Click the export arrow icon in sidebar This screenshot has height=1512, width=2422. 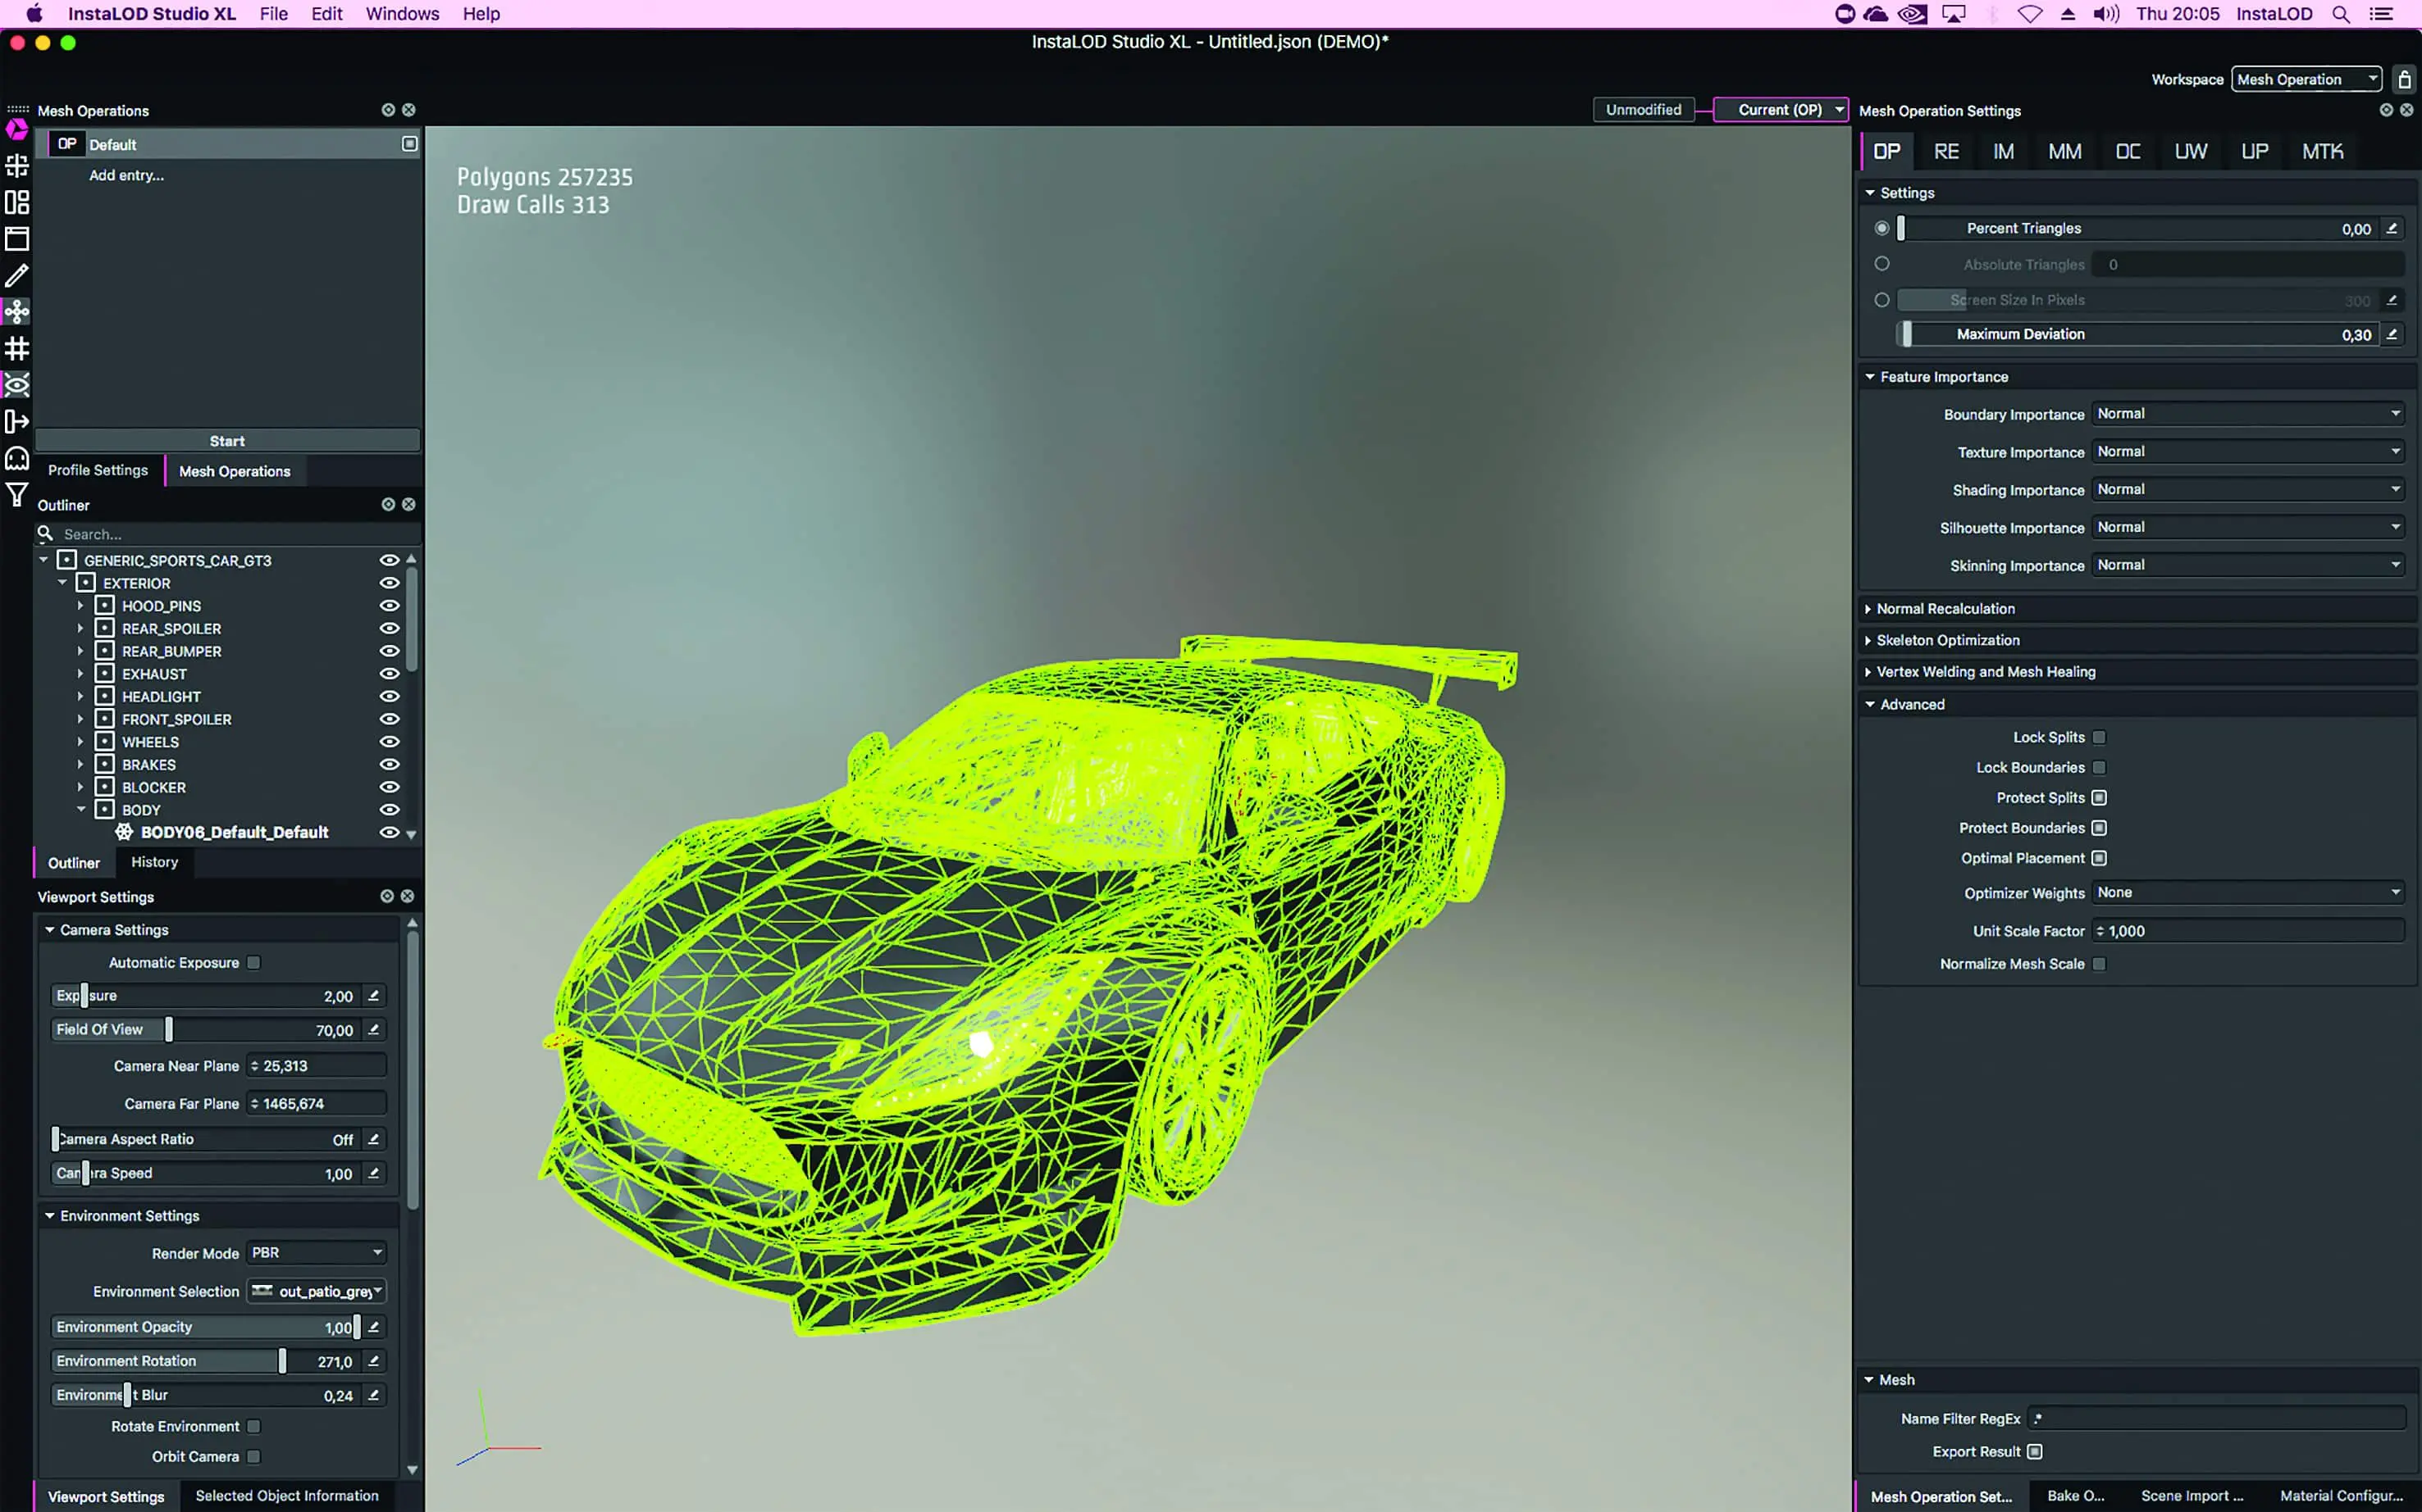pyautogui.click(x=17, y=421)
